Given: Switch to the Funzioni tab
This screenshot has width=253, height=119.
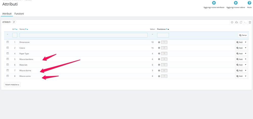Looking at the screenshot, I should pos(19,14).
